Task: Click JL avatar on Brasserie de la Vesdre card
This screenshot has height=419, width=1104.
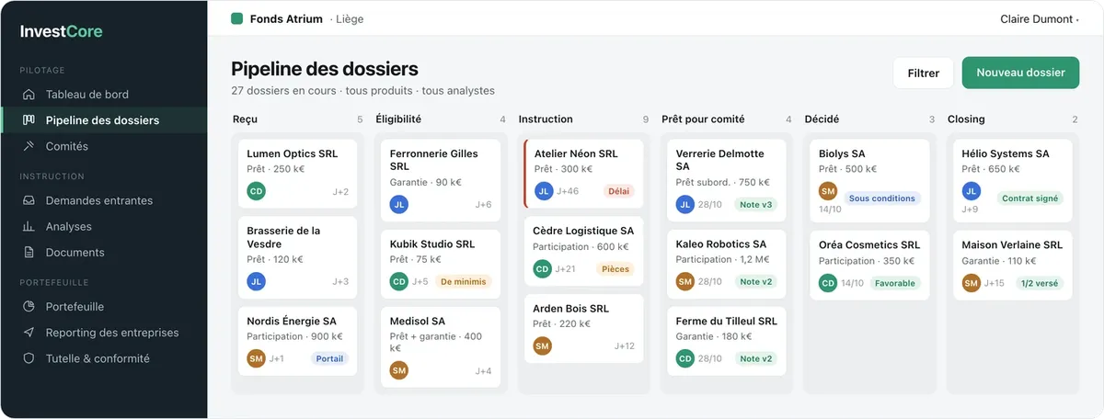Action: 256,281
